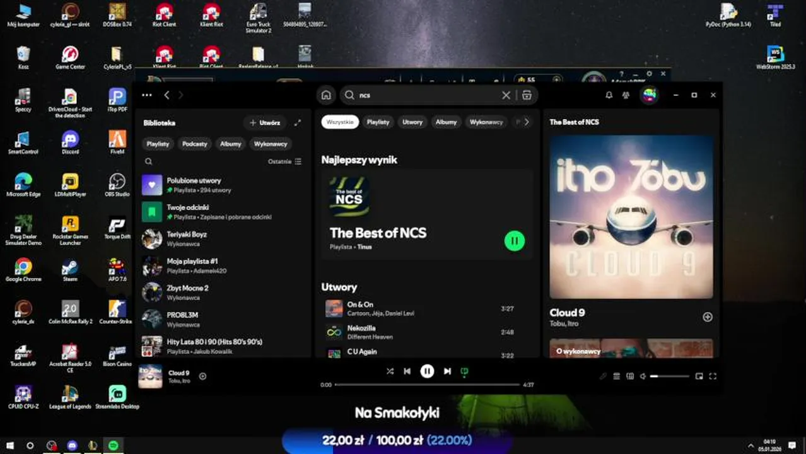Open the friend activity icon
Image resolution: width=806 pixels, height=454 pixels.
(626, 95)
